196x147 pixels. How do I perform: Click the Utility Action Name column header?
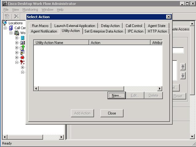click(61, 43)
